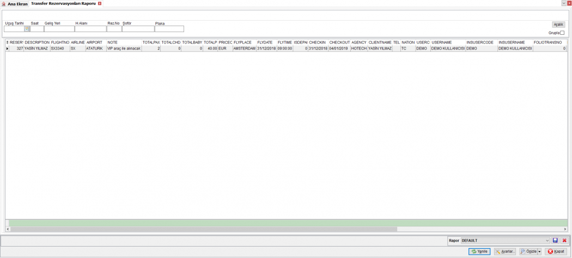The height and width of the screenshot is (258, 572).
Task: Focus the H.Alanı input field
Action: [x=90, y=29]
